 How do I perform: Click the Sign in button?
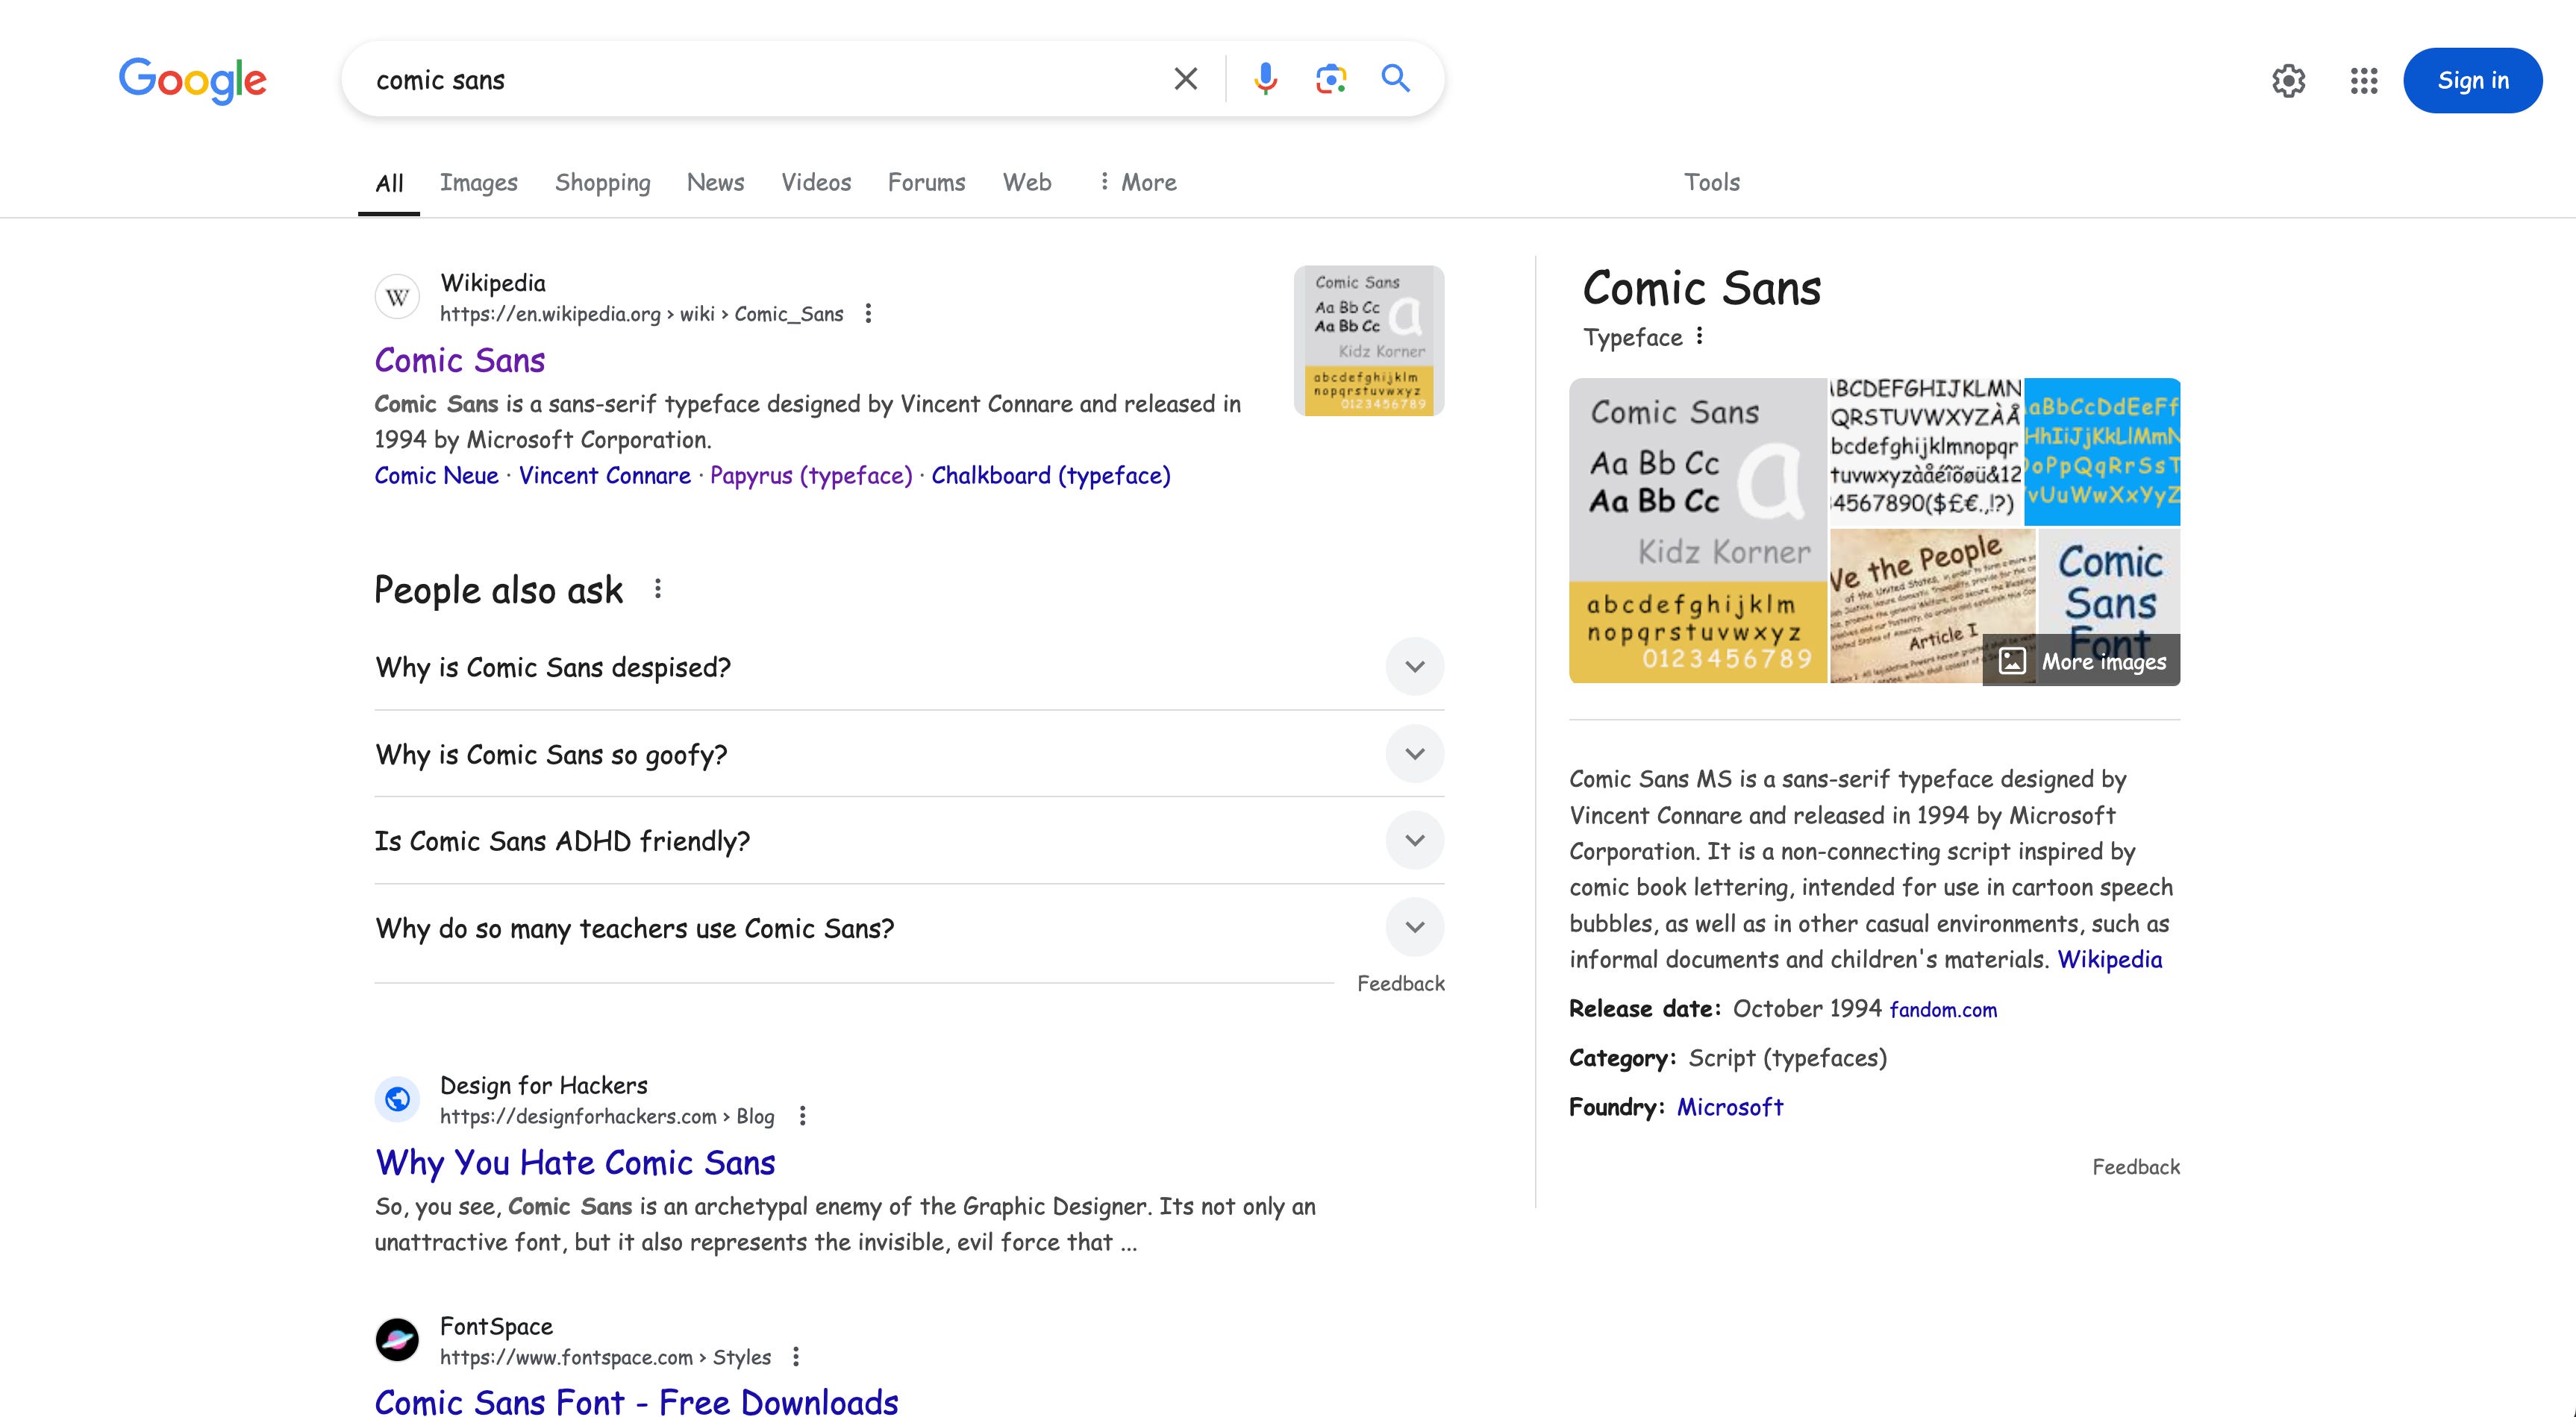tap(2472, 81)
